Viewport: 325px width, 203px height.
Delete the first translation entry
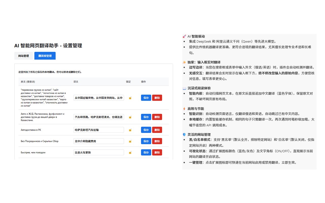(x=157, y=98)
